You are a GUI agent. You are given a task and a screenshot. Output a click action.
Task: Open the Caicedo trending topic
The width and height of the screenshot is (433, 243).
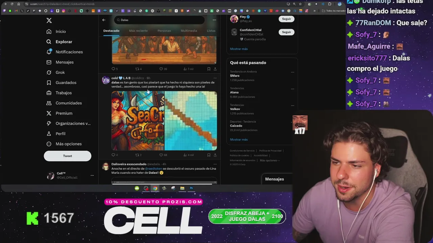tap(236, 126)
